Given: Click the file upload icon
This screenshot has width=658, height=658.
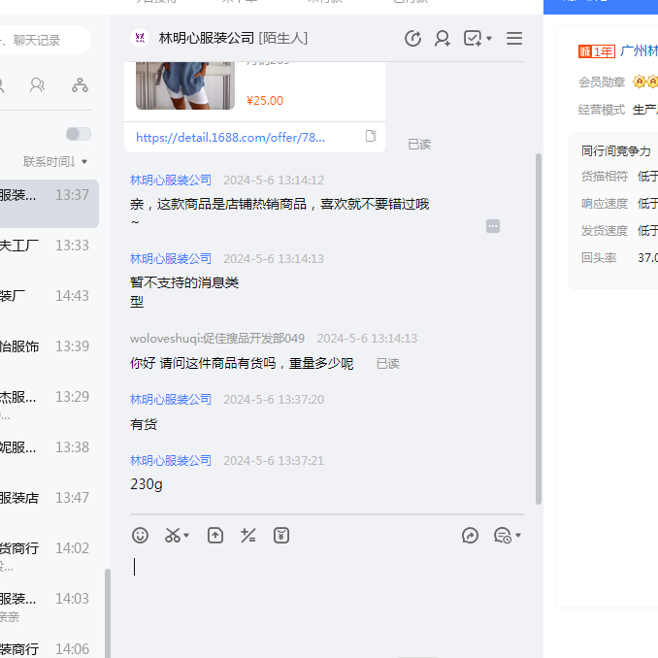Looking at the screenshot, I should [x=215, y=536].
